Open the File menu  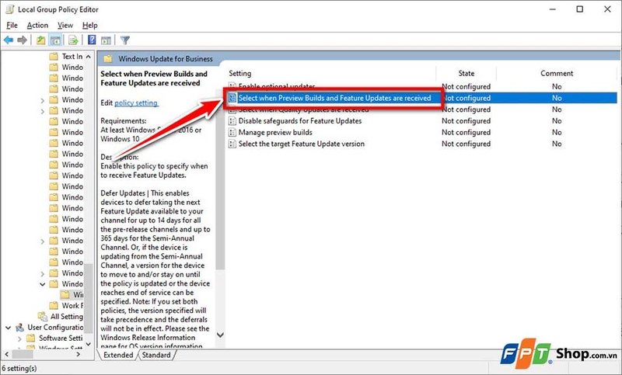tap(12, 26)
